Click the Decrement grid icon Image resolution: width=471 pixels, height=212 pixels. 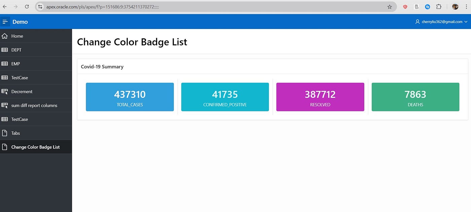click(5, 92)
